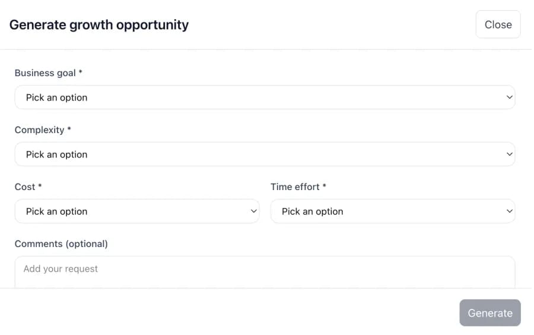Click the Generate growth opportunity heading
Viewport: 534px width, 335px height.
coord(99,25)
